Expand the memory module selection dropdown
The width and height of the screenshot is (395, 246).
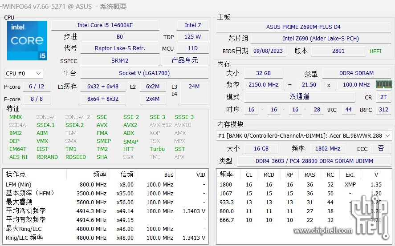(304, 136)
